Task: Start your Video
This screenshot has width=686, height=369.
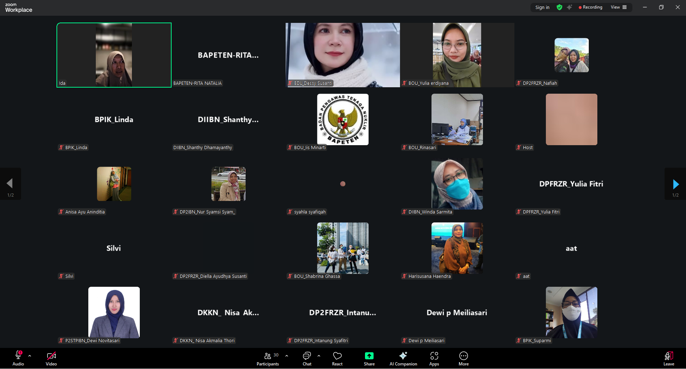Action: [x=51, y=358]
